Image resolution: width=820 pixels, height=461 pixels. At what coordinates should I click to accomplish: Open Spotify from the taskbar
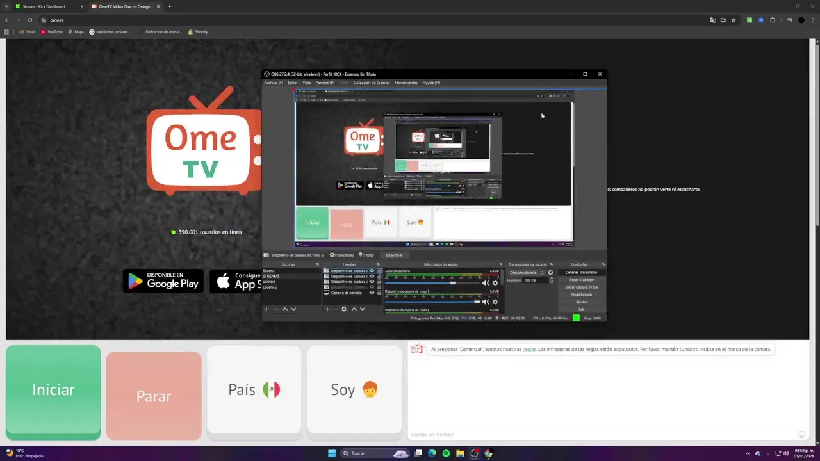(x=446, y=453)
